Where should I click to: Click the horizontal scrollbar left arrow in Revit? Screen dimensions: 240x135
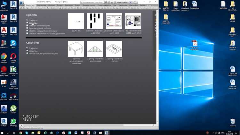point(22,125)
